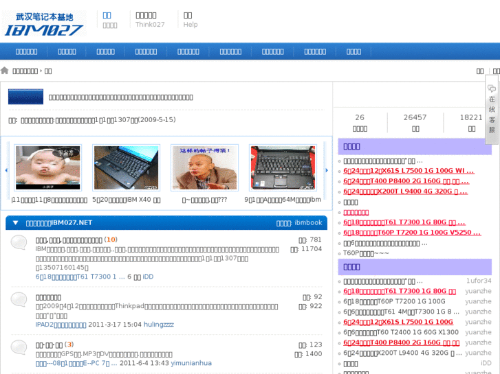Click the first blue navigation bar item

(26, 51)
